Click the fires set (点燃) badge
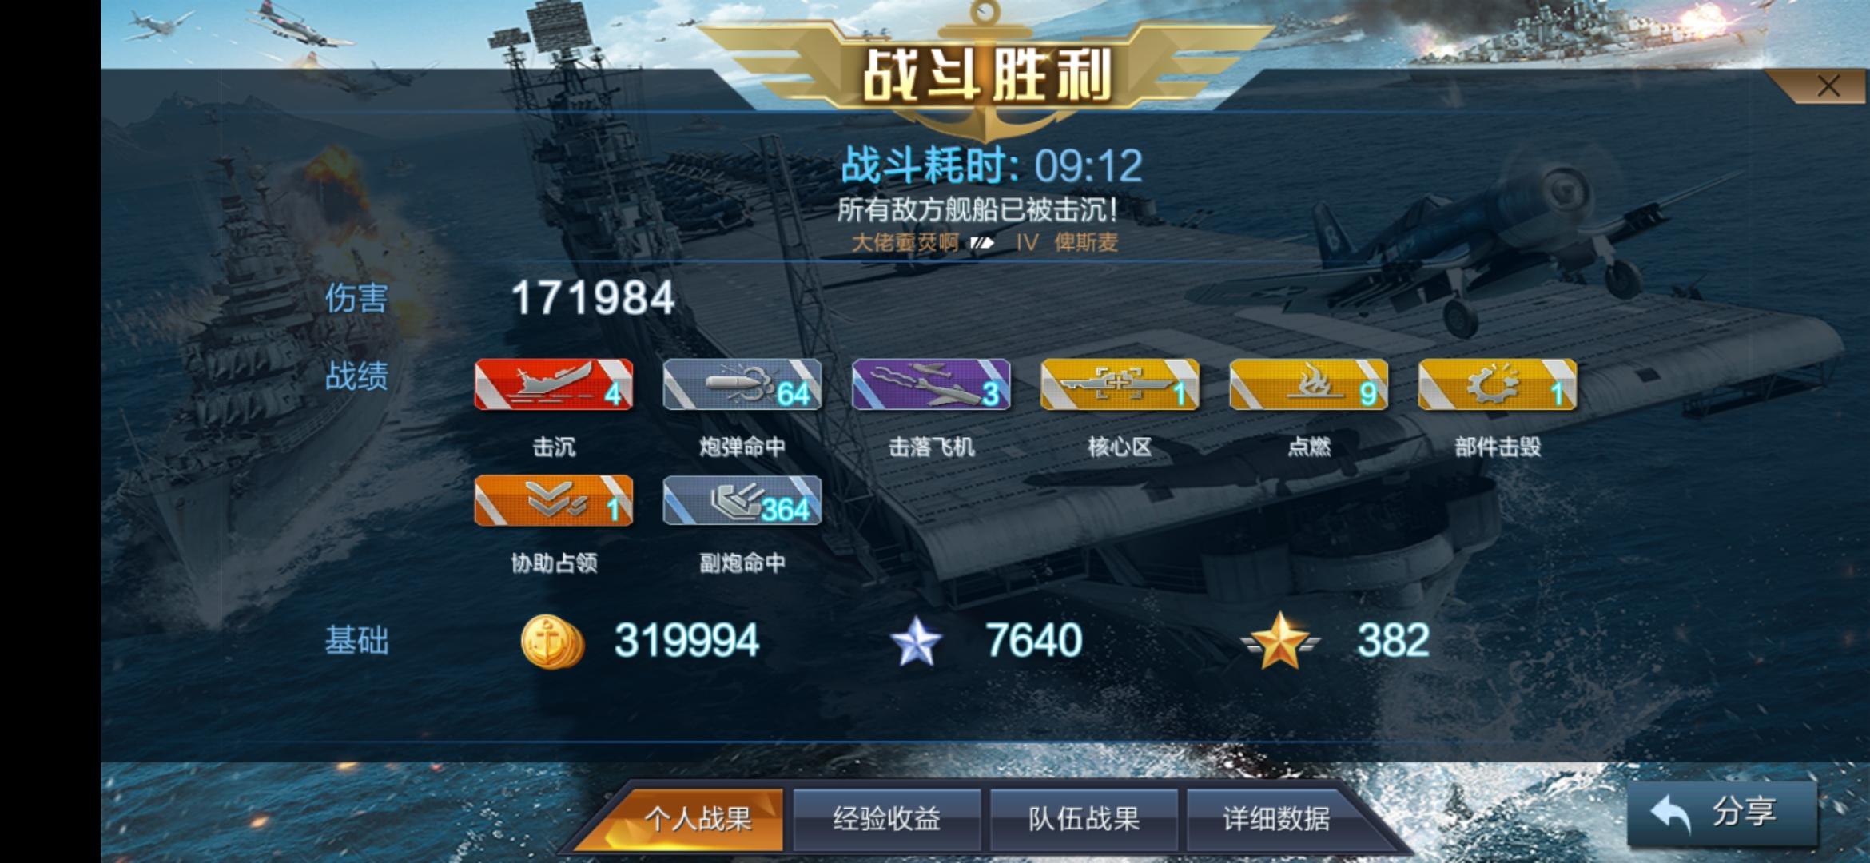Screen dimensions: 1870x863 click(x=1308, y=384)
